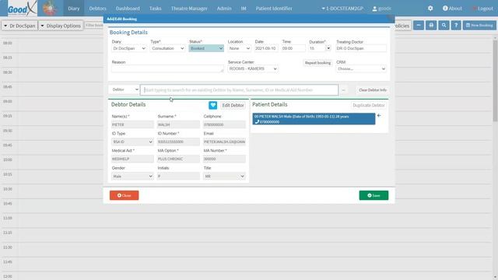Open the Debtor search type dropdown
Viewport: 498px width, 280px height.
tap(124, 89)
